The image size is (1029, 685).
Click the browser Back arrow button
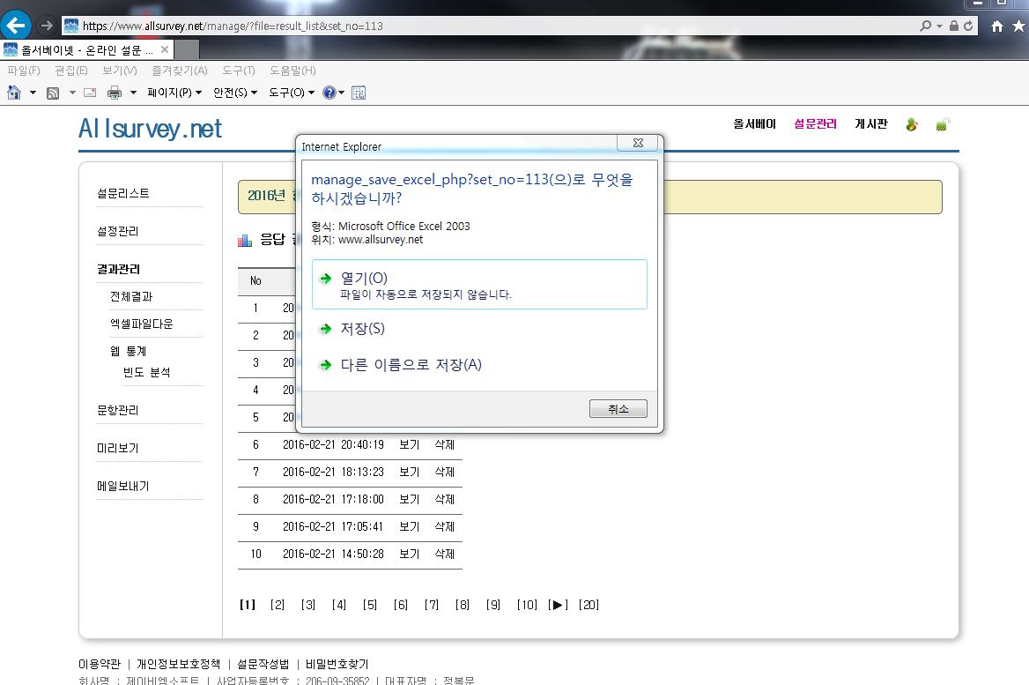point(17,26)
